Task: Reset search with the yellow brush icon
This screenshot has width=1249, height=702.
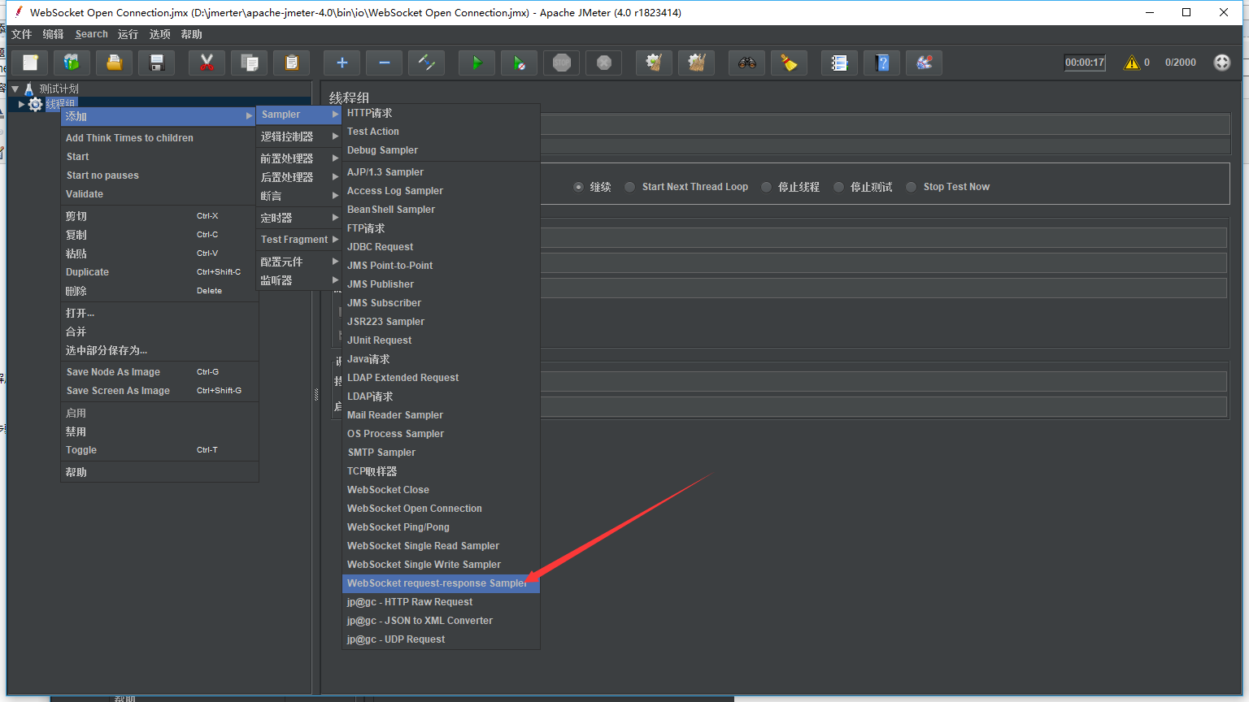Action: 789,63
